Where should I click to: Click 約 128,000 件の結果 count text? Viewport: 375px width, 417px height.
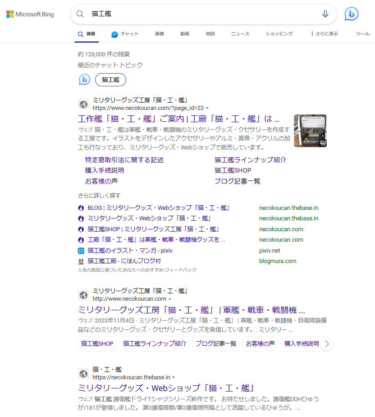point(104,54)
